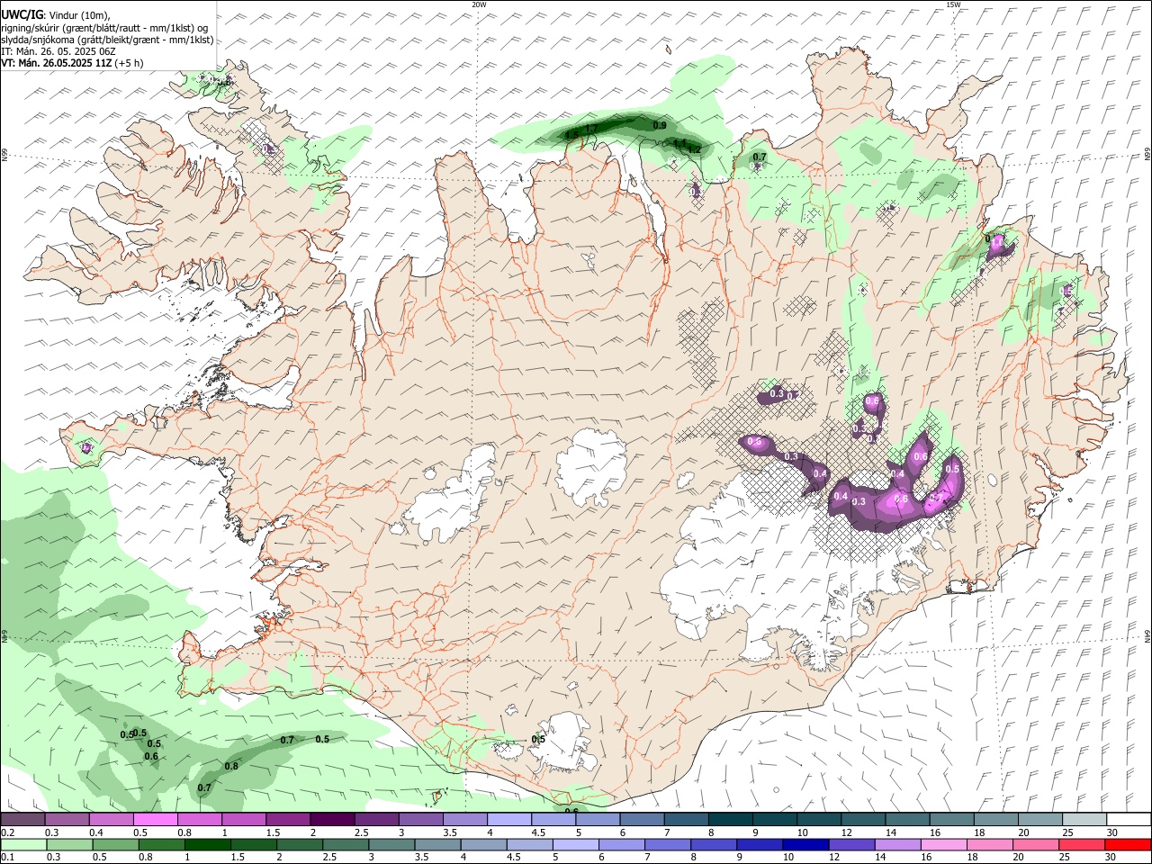Click the 1.2 rain value near the north coast
The image size is (1152, 864).
pos(695,149)
